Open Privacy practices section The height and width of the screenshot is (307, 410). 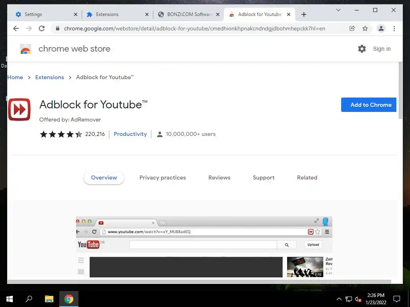click(163, 177)
